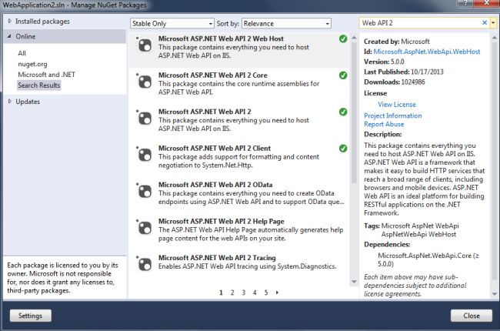Go to results page 2
This screenshot has height=331, width=500.
(x=232, y=293)
